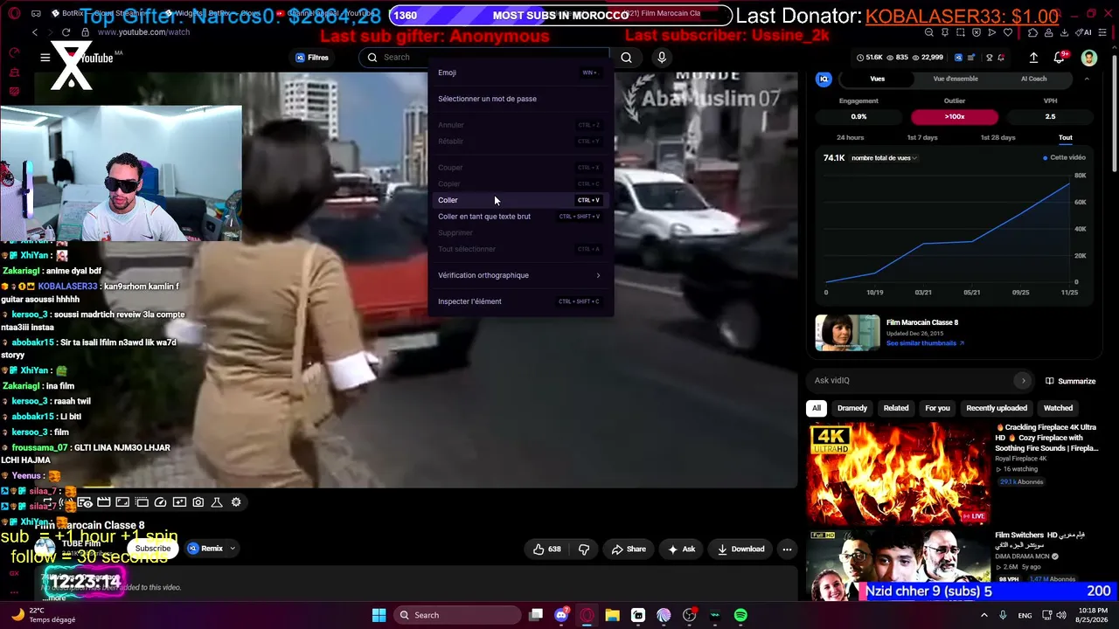Select the 'Watched' filter chip

point(1058,408)
